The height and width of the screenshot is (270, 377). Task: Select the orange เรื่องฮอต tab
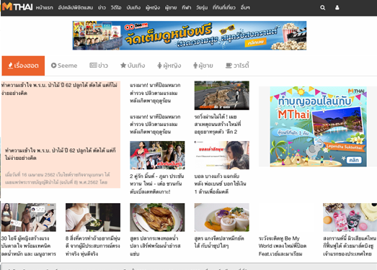coord(23,66)
